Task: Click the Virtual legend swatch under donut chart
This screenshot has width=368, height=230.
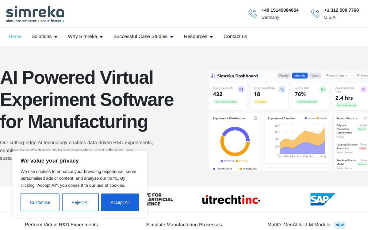Action: tap(237, 161)
